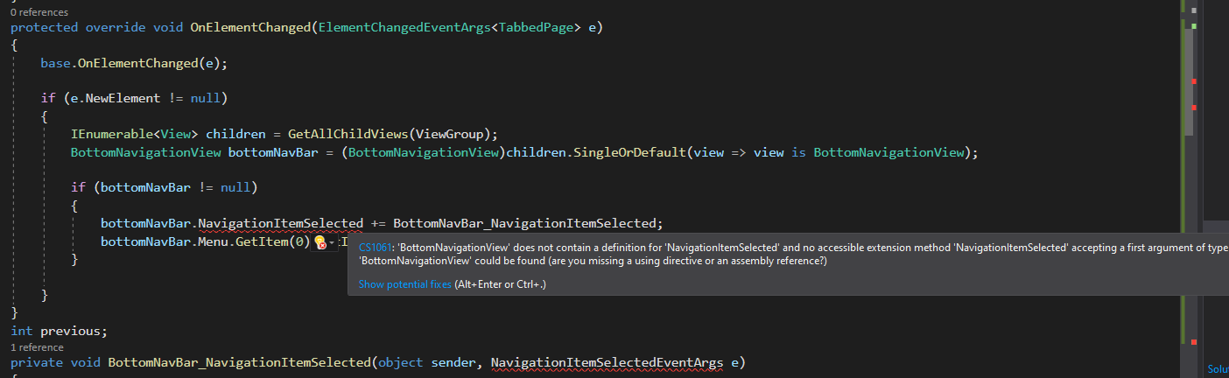Open the dropdown arrow beside the lightbulb
This screenshot has height=378, width=1229.
[332, 242]
